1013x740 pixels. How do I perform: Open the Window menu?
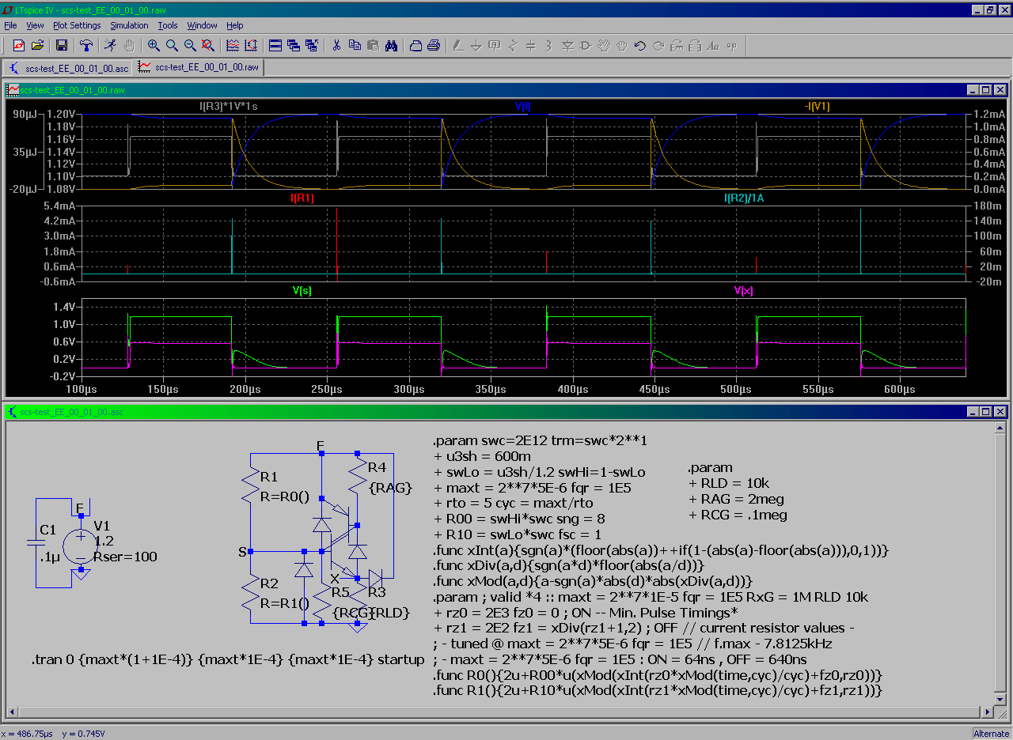(x=202, y=25)
